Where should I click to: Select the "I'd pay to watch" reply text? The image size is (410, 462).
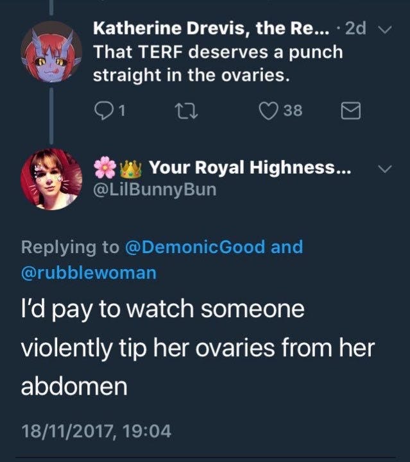pyautogui.click(x=198, y=348)
